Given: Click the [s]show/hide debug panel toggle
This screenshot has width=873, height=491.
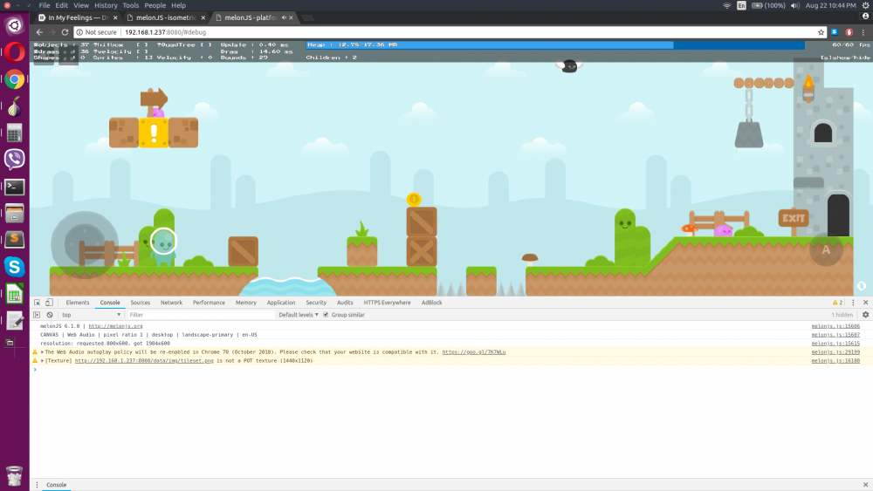Looking at the screenshot, I should 845,58.
